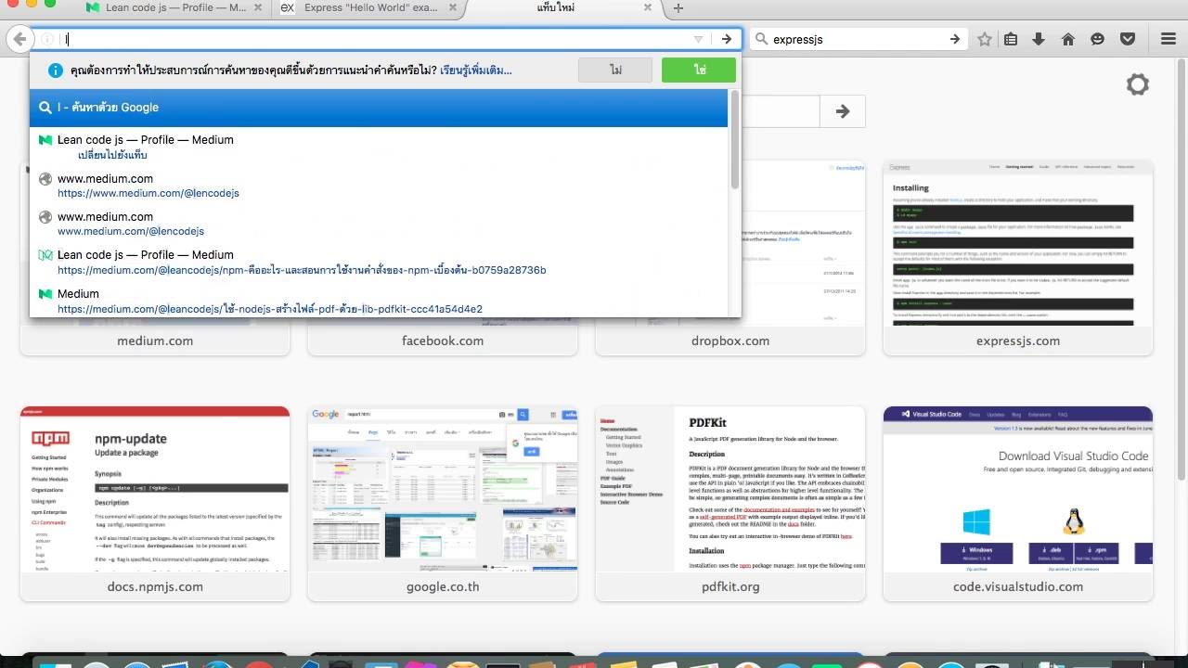Open the hamburger menu
The image size is (1188, 668).
click(x=1169, y=39)
